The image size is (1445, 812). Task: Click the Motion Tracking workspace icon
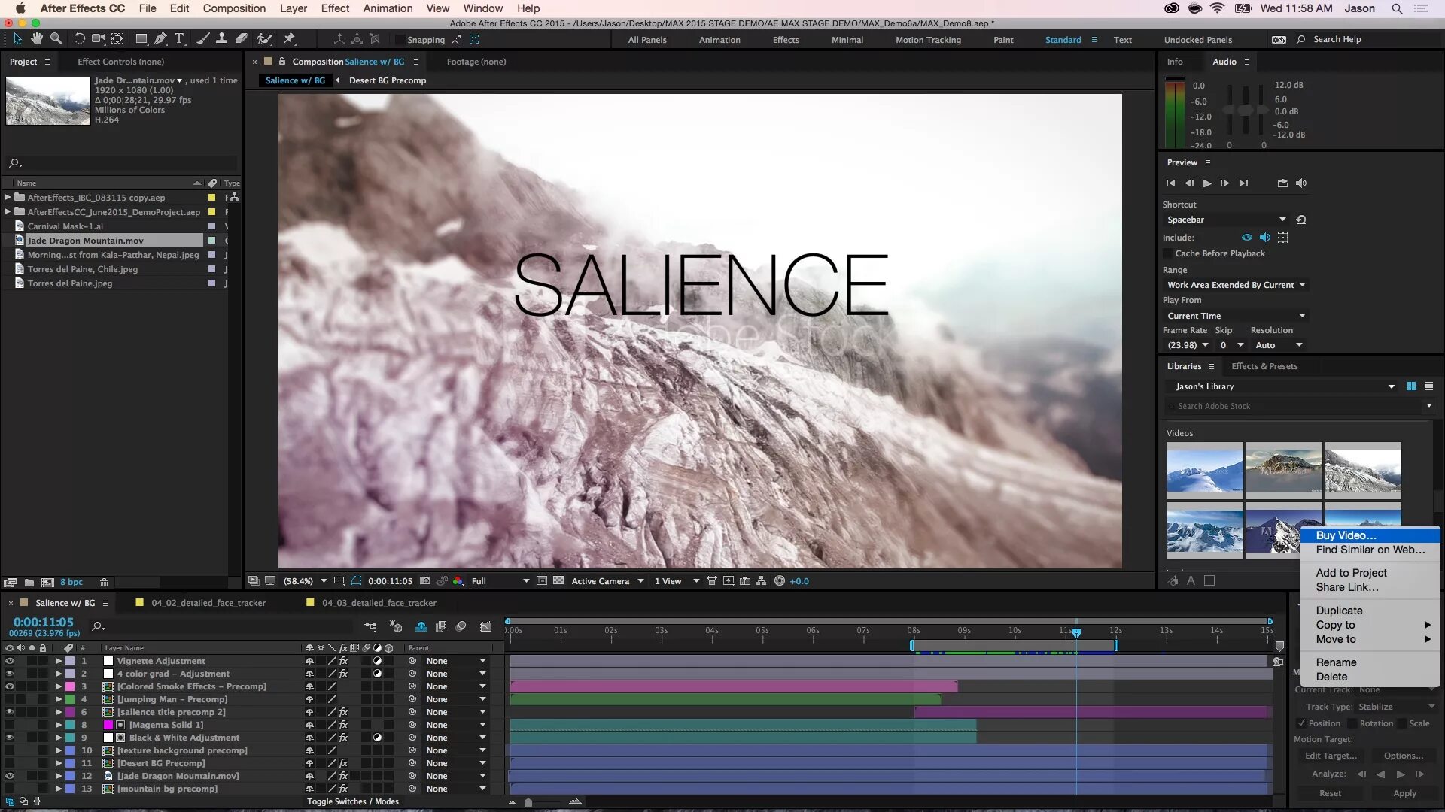tap(928, 40)
